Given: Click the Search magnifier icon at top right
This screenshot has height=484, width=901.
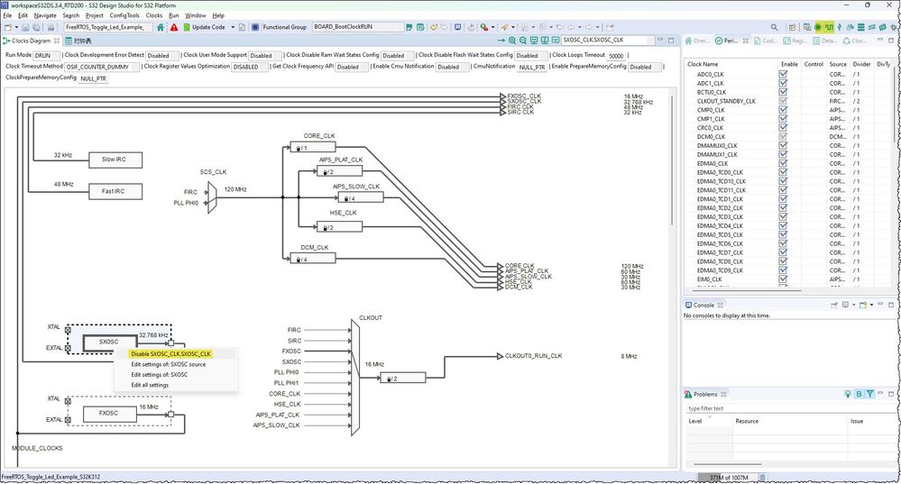Looking at the screenshot, I should coord(774,27).
